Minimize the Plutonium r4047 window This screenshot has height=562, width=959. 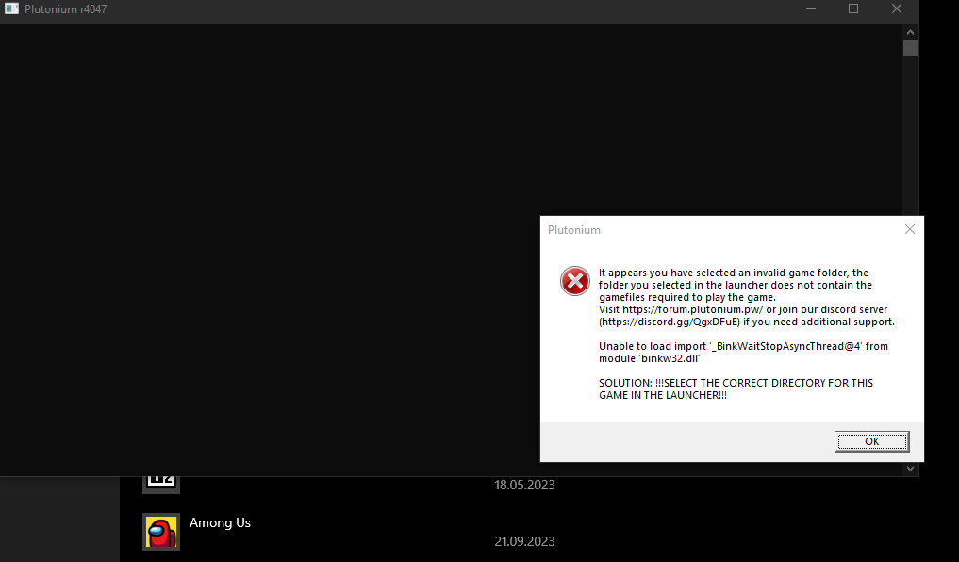tap(811, 9)
